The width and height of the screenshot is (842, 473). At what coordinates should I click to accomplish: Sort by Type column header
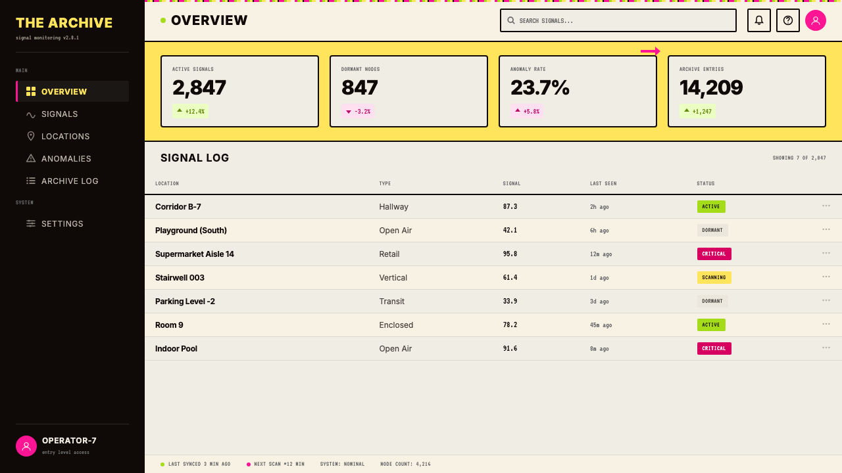click(x=385, y=183)
